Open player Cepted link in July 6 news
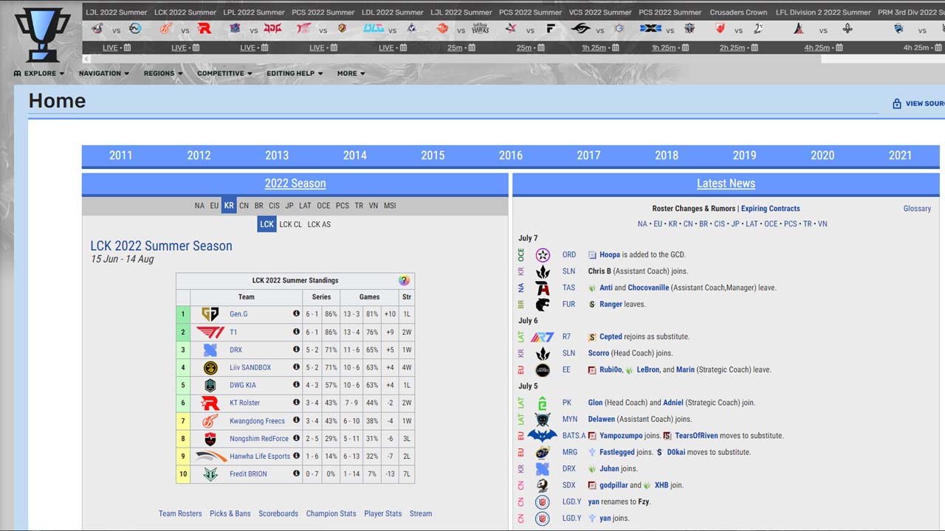 (x=611, y=336)
